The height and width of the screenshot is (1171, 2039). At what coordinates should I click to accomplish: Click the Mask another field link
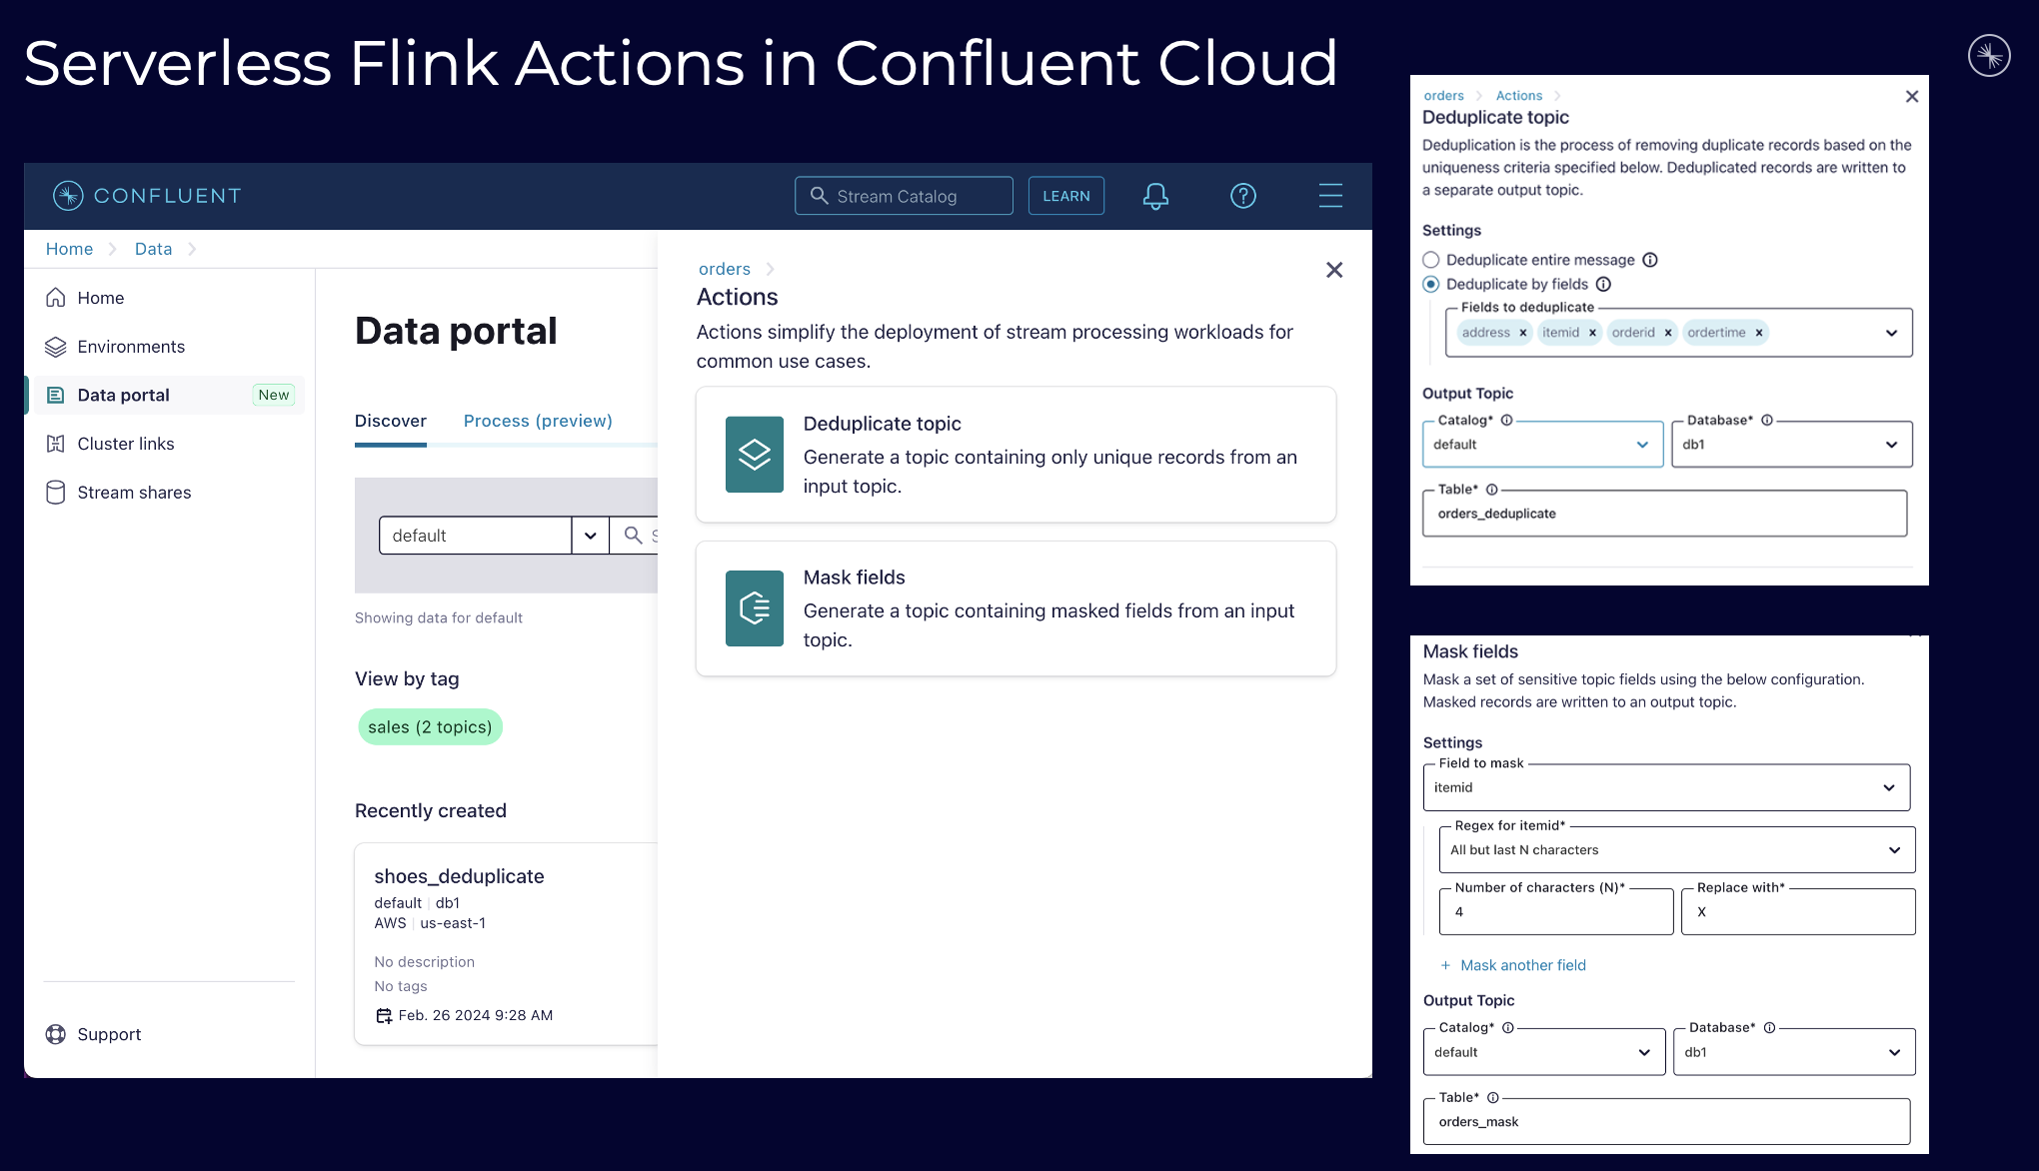coord(1521,965)
